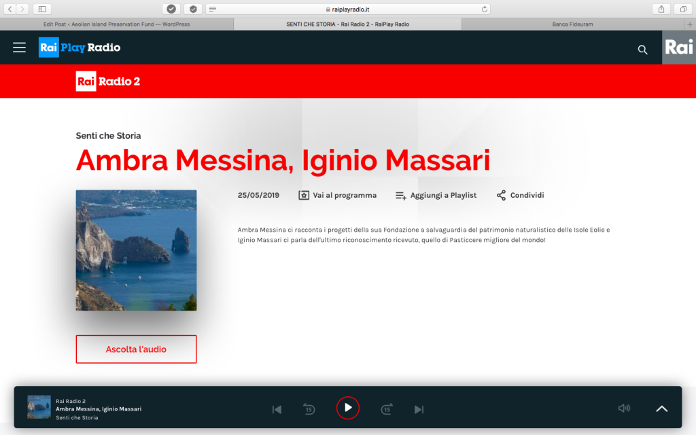Click the shield extension icon in toolbar
Viewport: 696px width, 435px height.
tap(193, 9)
